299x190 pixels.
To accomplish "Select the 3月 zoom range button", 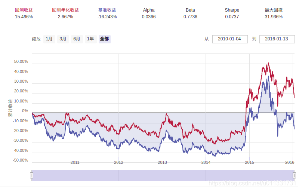I will pos(63,39).
